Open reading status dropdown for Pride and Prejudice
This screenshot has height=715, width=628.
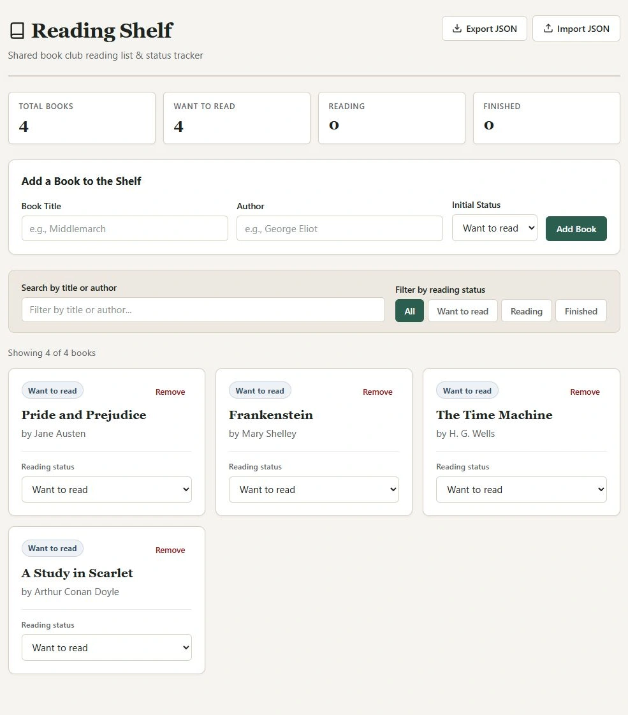point(106,490)
